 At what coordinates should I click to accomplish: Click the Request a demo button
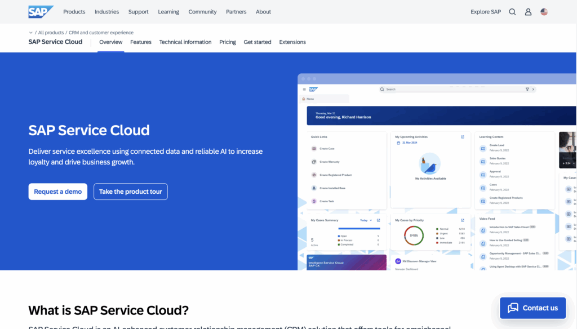pyautogui.click(x=58, y=192)
